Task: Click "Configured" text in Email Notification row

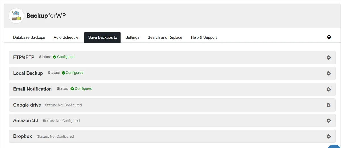Action: point(84,89)
